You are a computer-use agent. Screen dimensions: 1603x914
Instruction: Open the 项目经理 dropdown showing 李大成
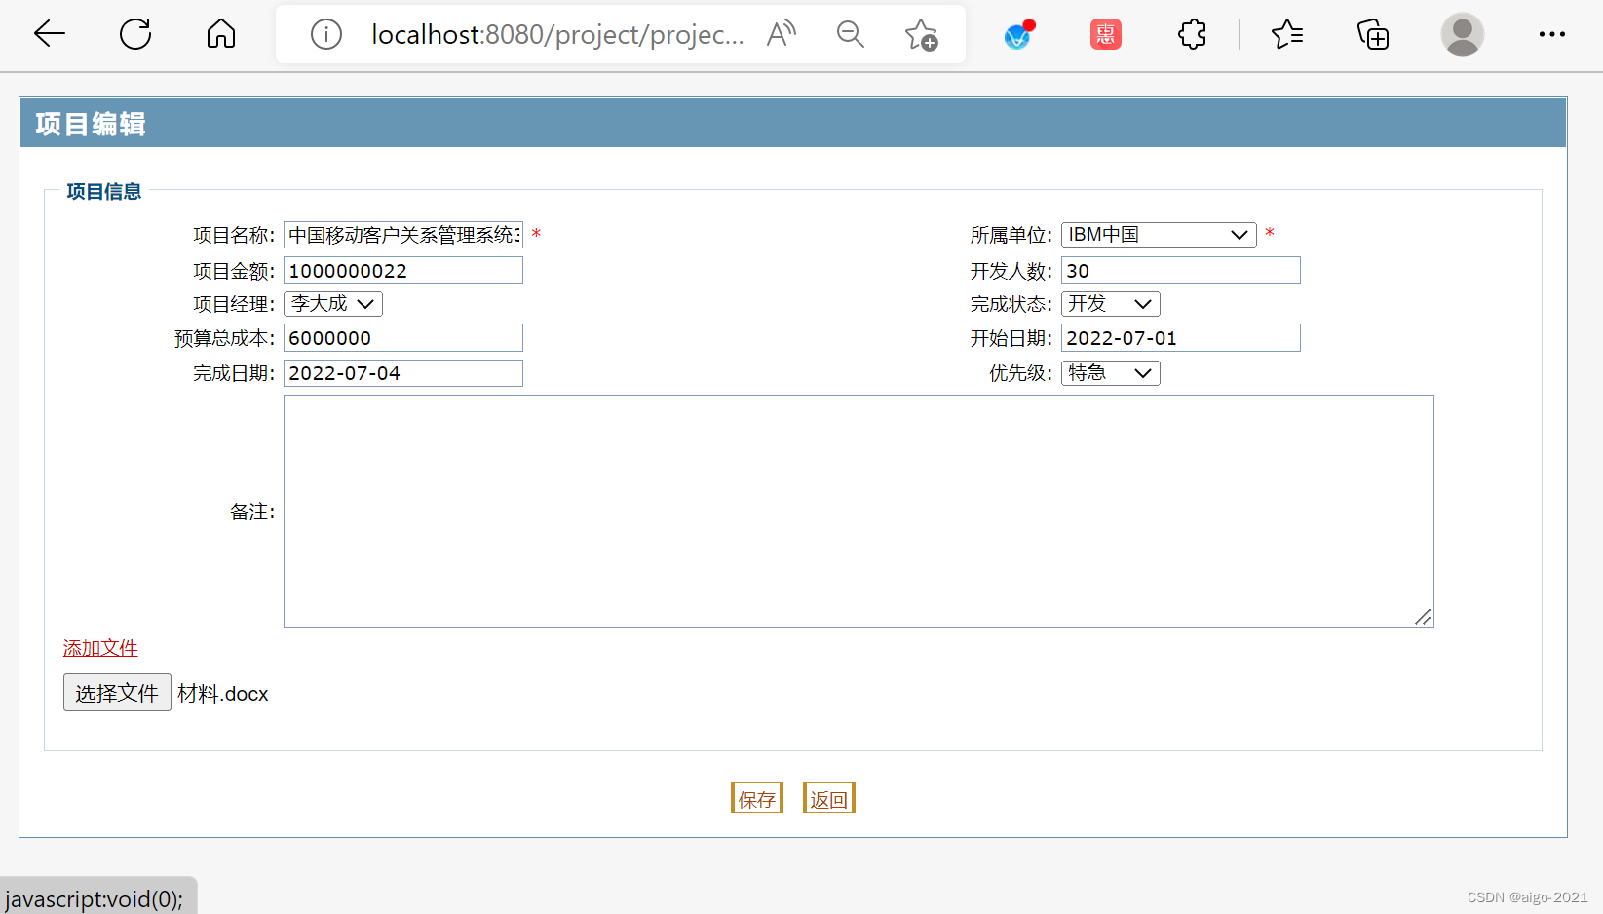pyautogui.click(x=333, y=304)
